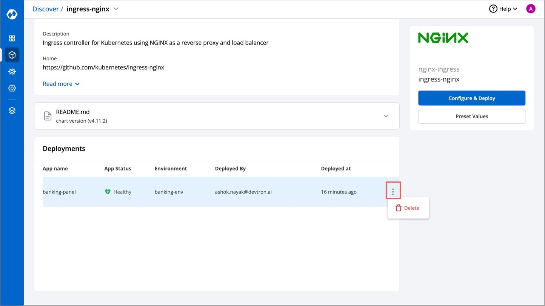Click the Deployed By column header
This screenshot has height=306, width=545.
pyautogui.click(x=230, y=169)
